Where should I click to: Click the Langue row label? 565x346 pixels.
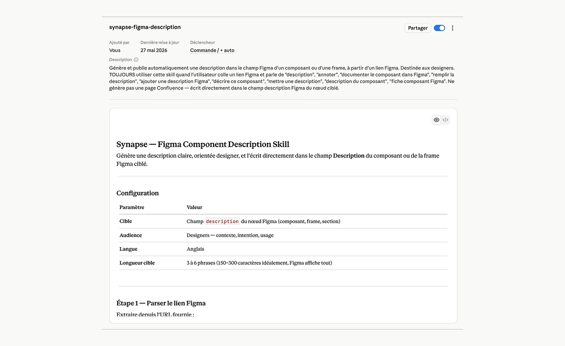[x=128, y=249]
